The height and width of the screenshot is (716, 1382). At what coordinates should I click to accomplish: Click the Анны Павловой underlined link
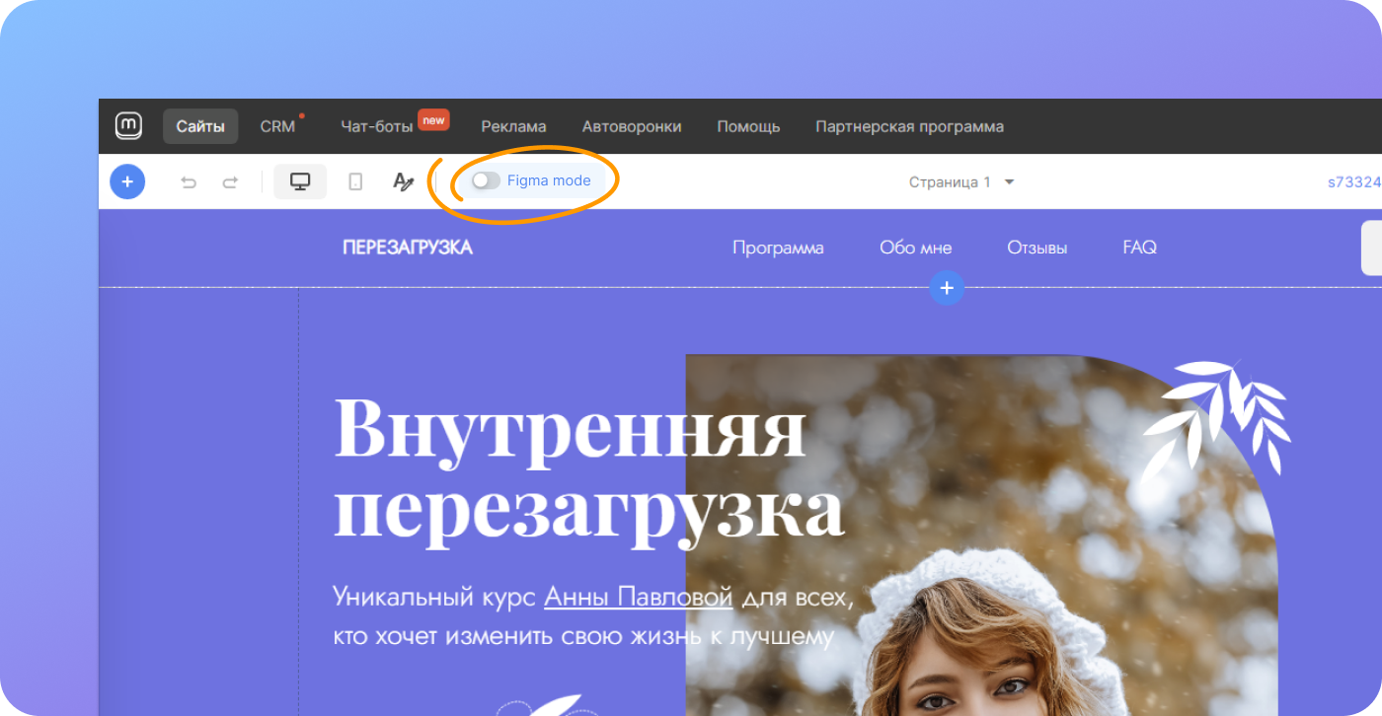[639, 597]
